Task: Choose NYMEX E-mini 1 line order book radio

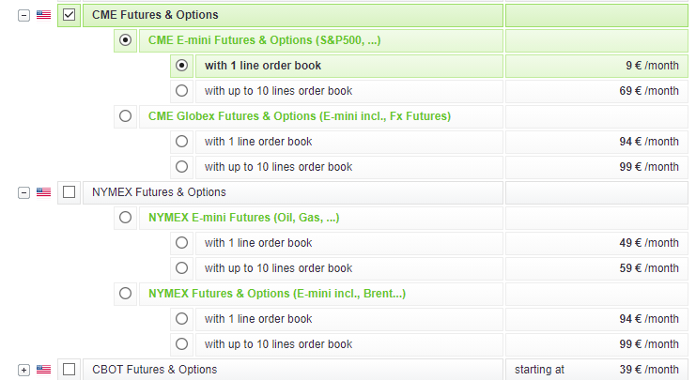Action: coord(181,243)
